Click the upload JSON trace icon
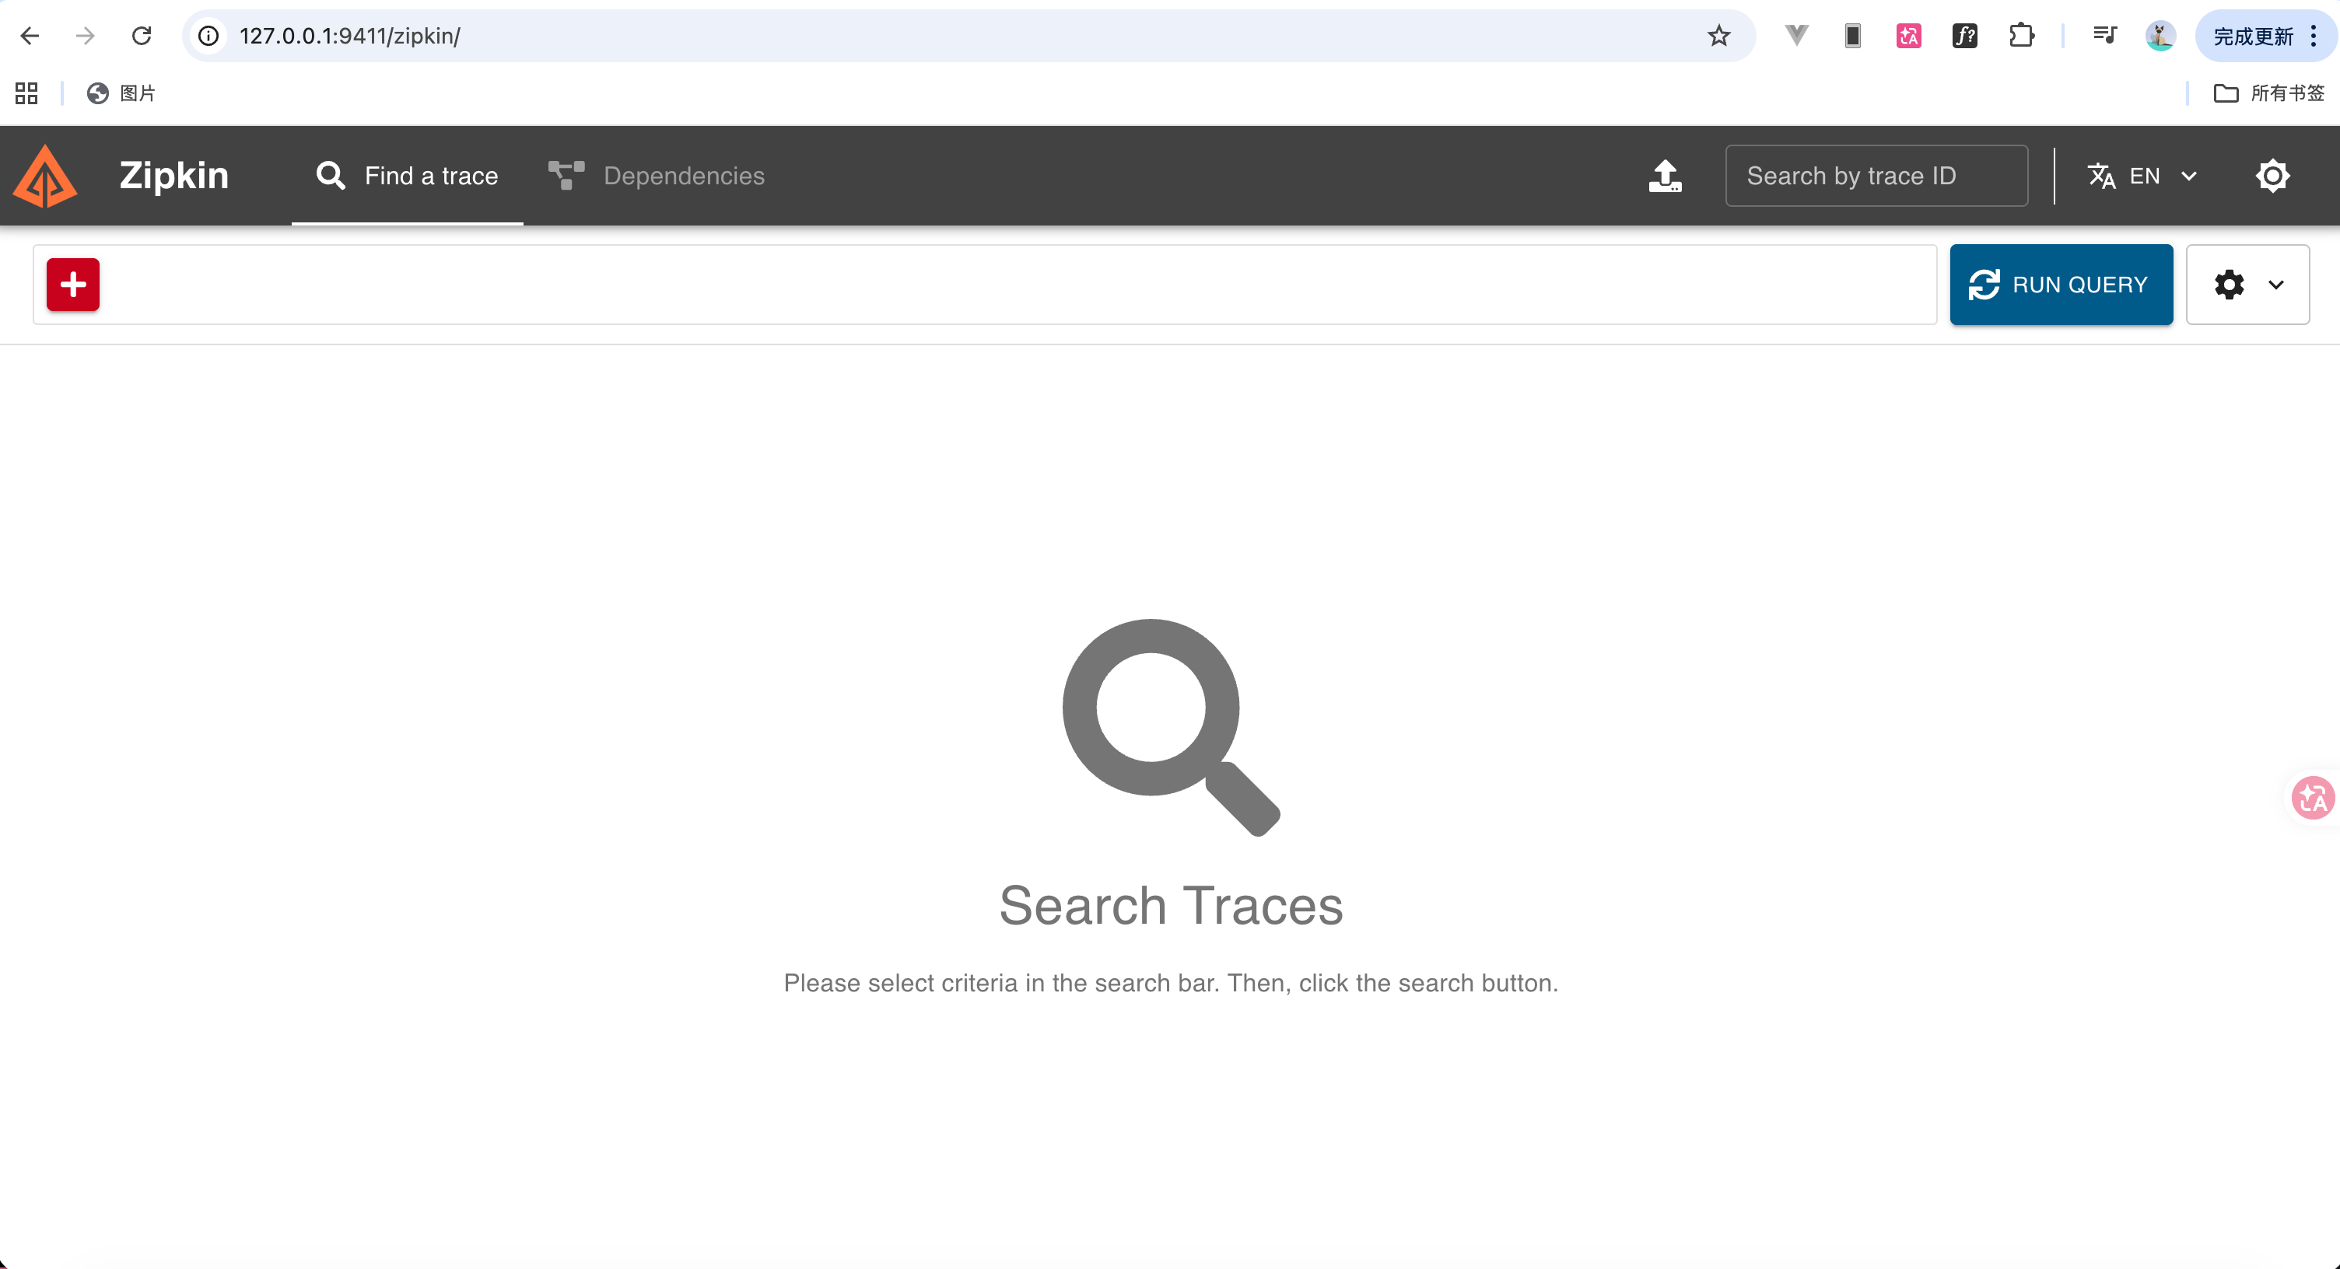Image resolution: width=2340 pixels, height=1269 pixels. (x=1665, y=176)
